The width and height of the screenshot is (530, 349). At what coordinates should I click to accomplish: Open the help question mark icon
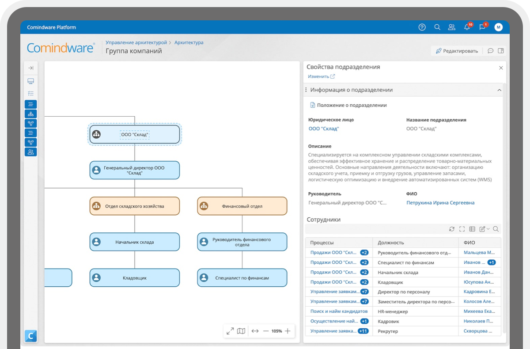click(422, 27)
